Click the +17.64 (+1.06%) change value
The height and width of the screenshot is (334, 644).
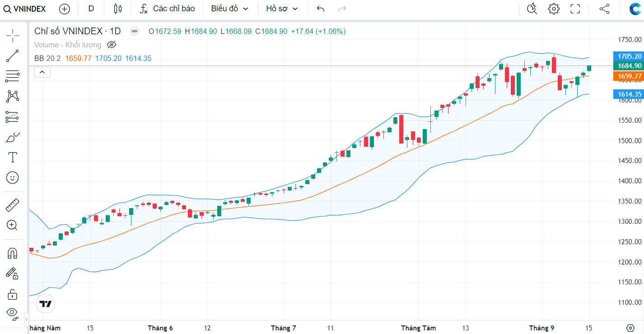(318, 31)
